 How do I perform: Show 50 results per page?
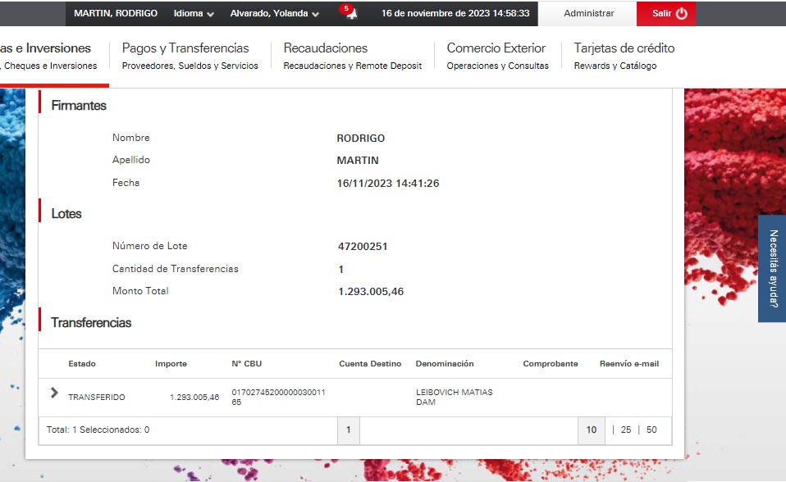(651, 430)
